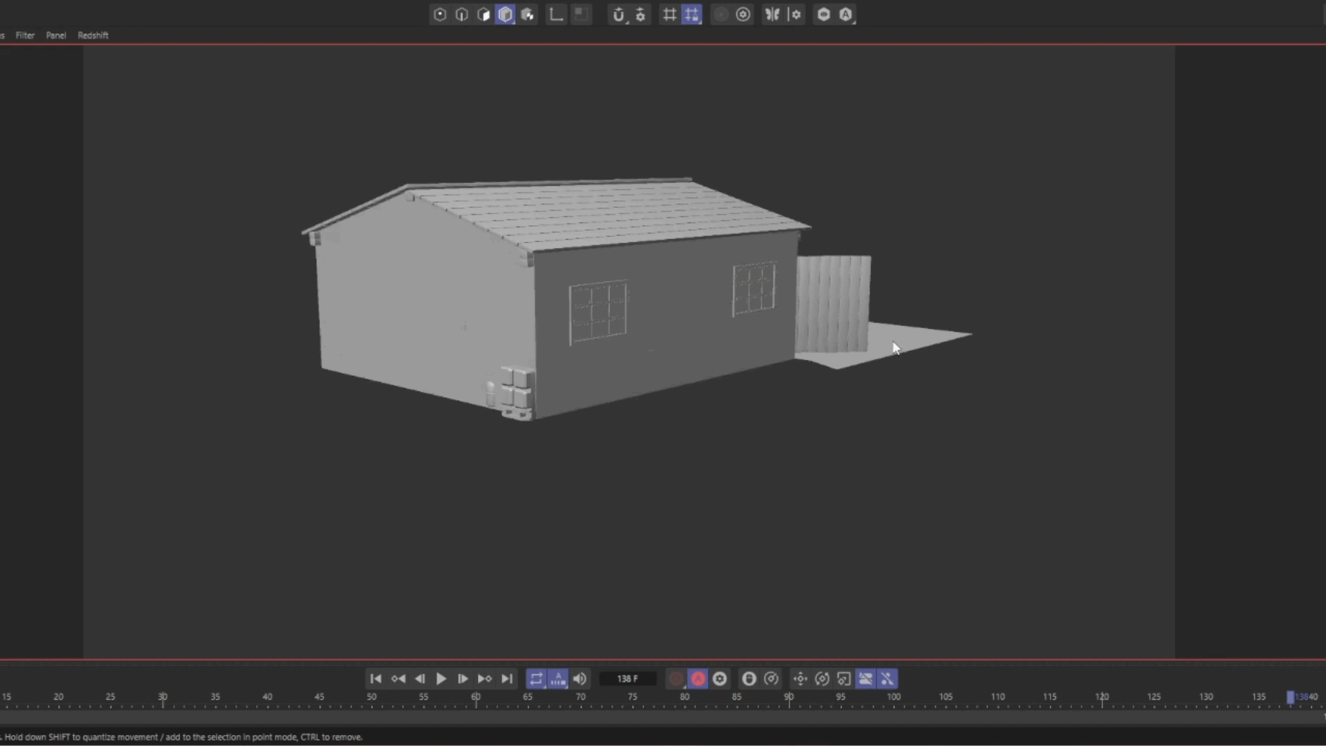Screen dimensions: 1326x746
Task: Click frame 30 on the timeline ruler
Action: pyautogui.click(x=163, y=698)
